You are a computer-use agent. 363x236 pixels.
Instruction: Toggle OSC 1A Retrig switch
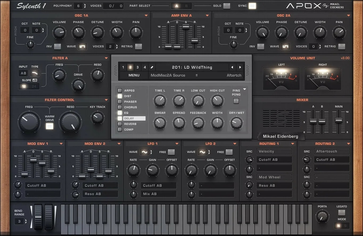coord(138,46)
